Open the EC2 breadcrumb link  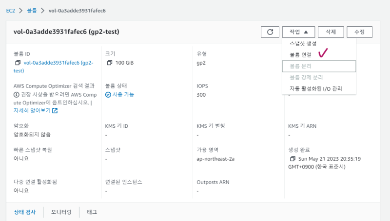10,10
